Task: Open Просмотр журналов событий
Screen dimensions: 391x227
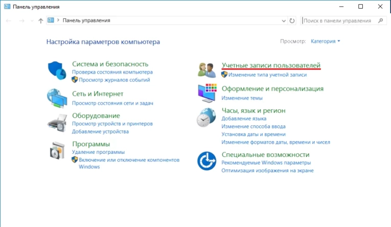Action: pos(114,80)
